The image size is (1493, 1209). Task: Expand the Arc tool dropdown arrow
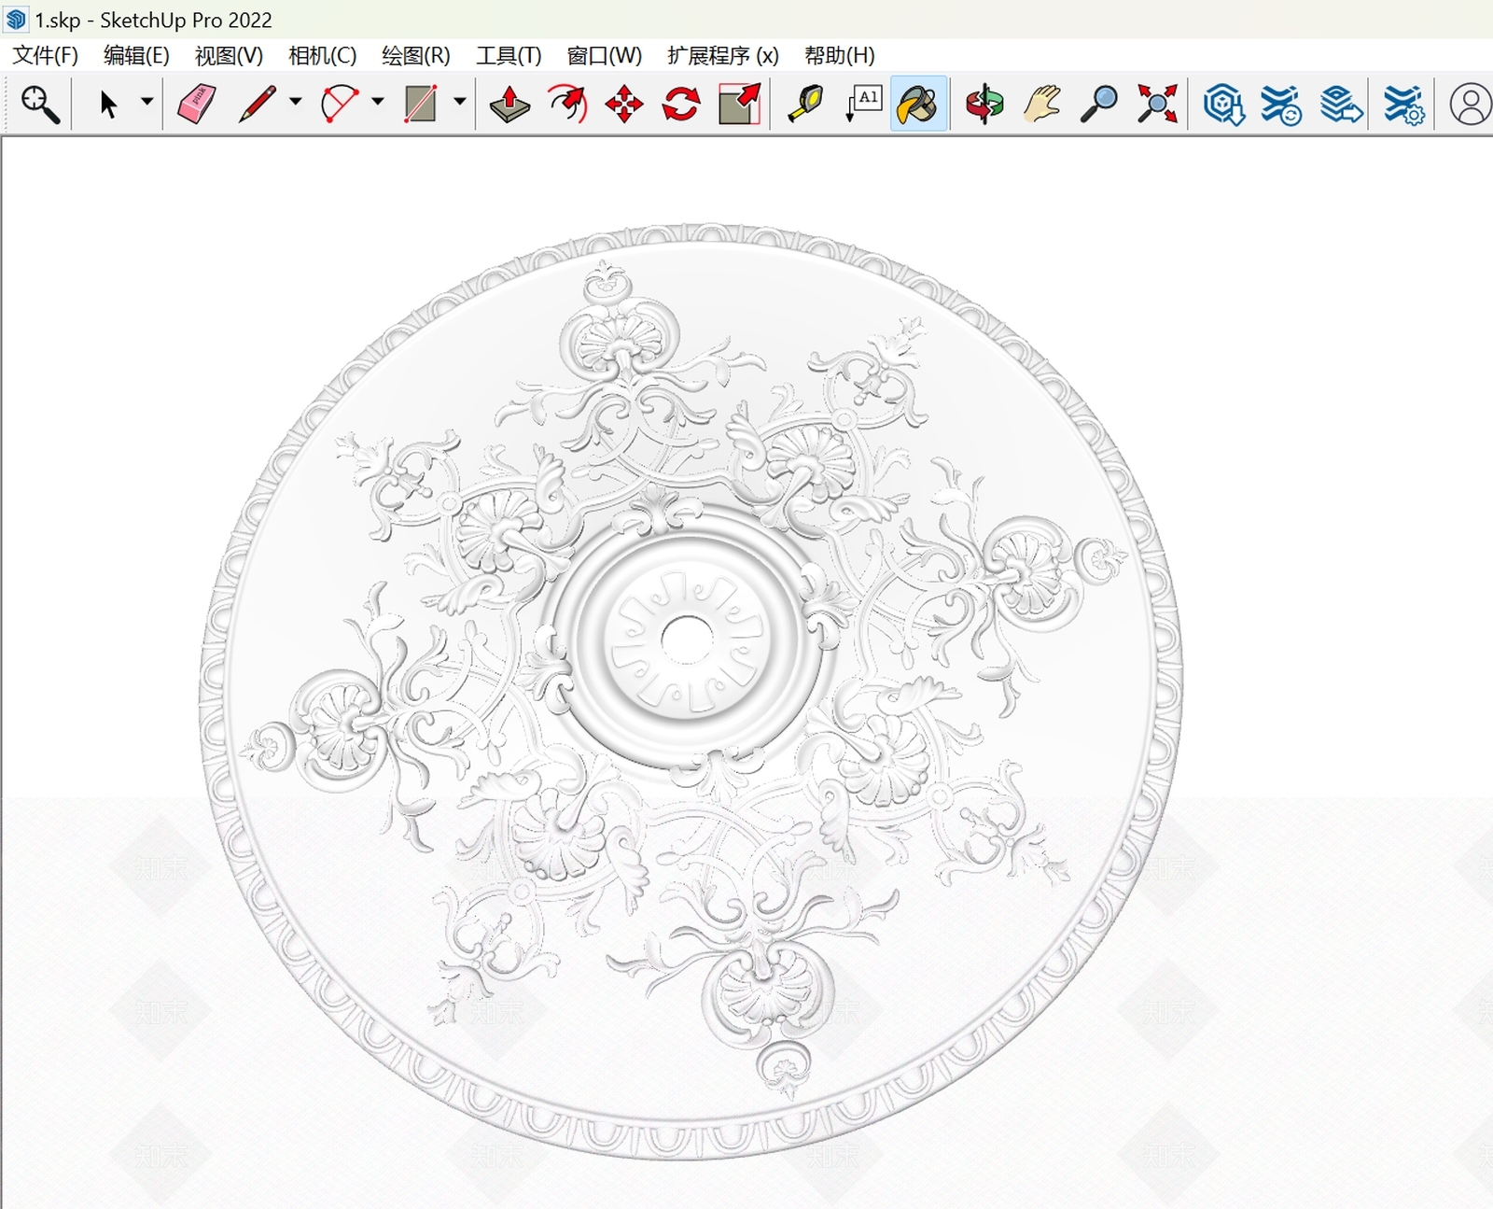(x=377, y=102)
